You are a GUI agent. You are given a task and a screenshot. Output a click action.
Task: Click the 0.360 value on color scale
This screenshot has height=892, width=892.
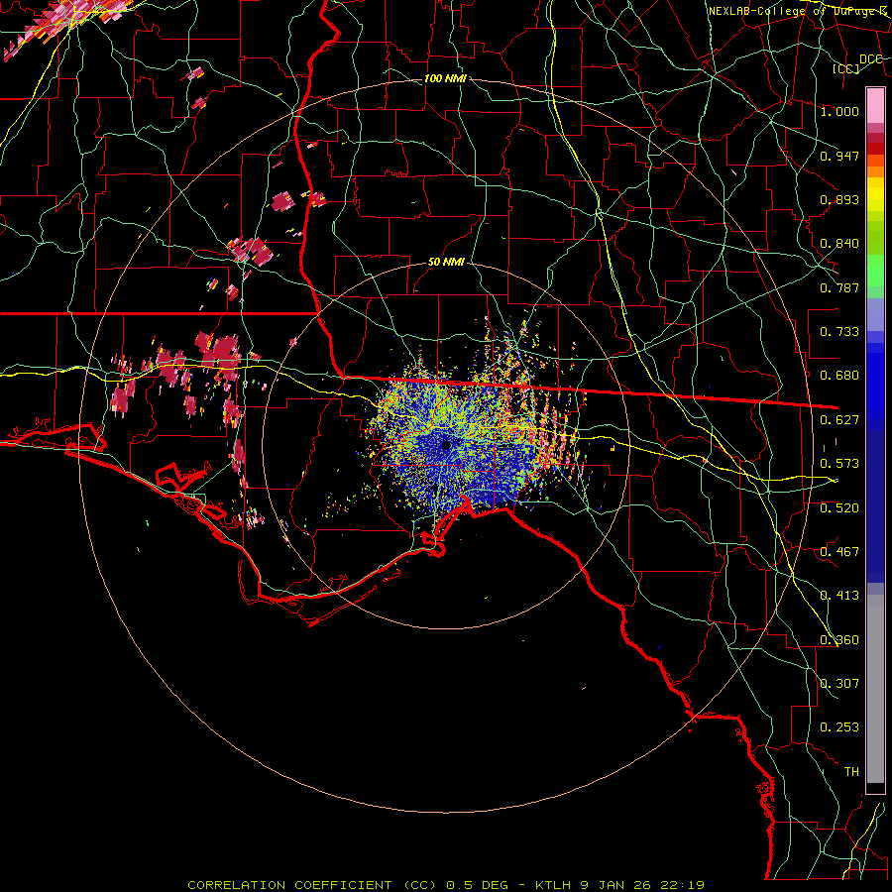839,640
